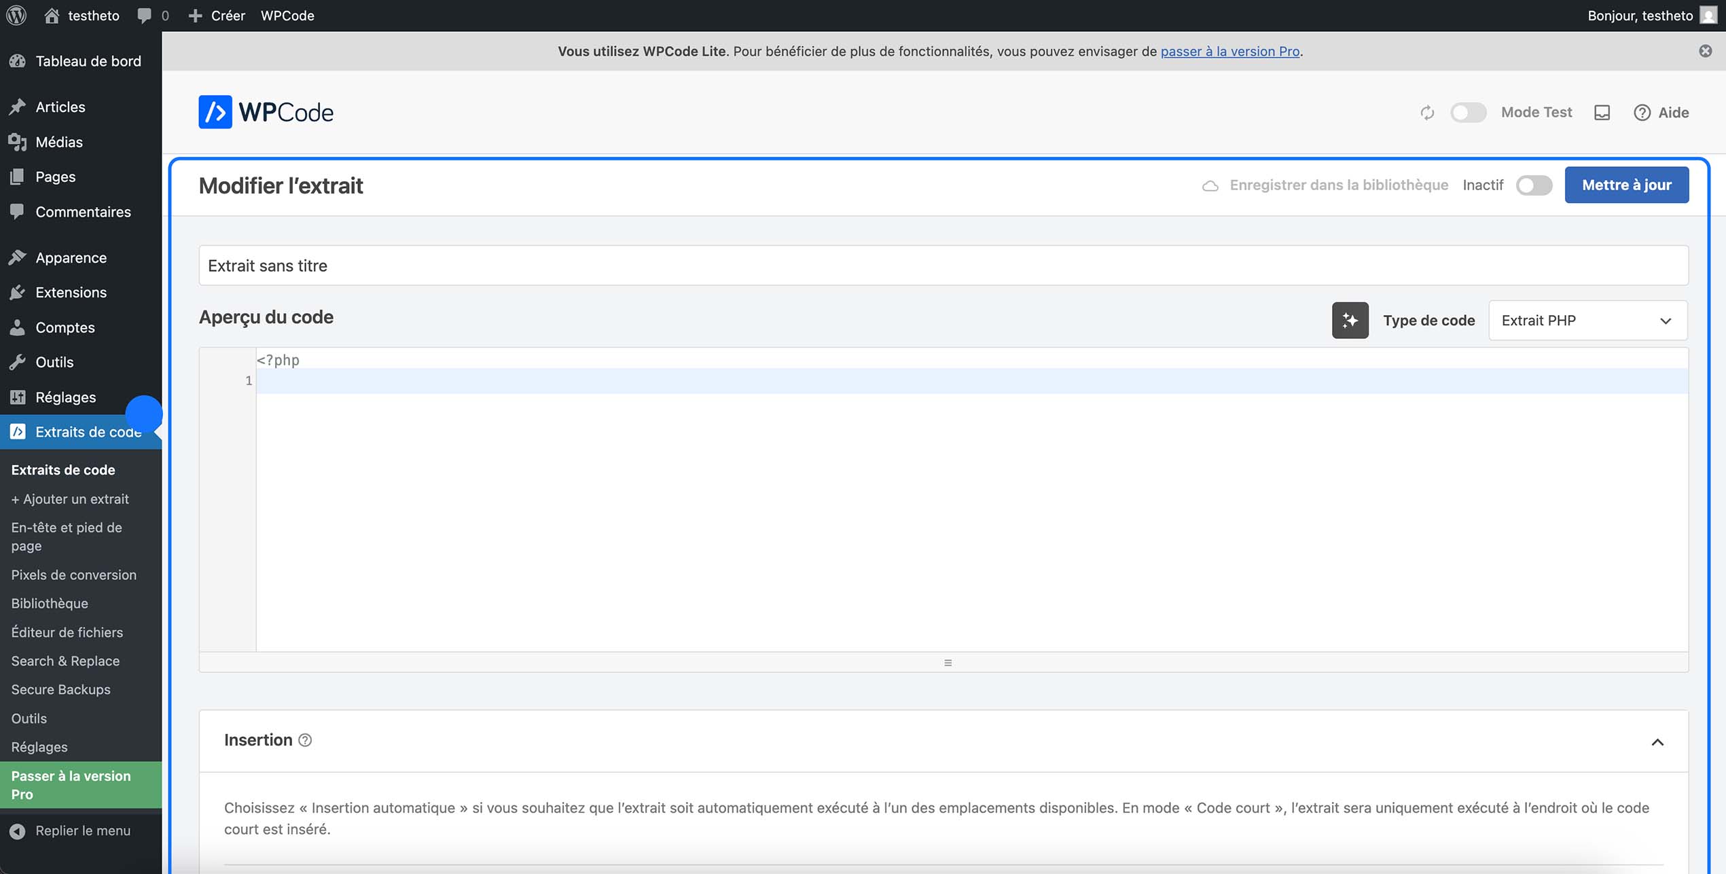
Task: Grab the code editor resize handle
Action: pyautogui.click(x=948, y=663)
